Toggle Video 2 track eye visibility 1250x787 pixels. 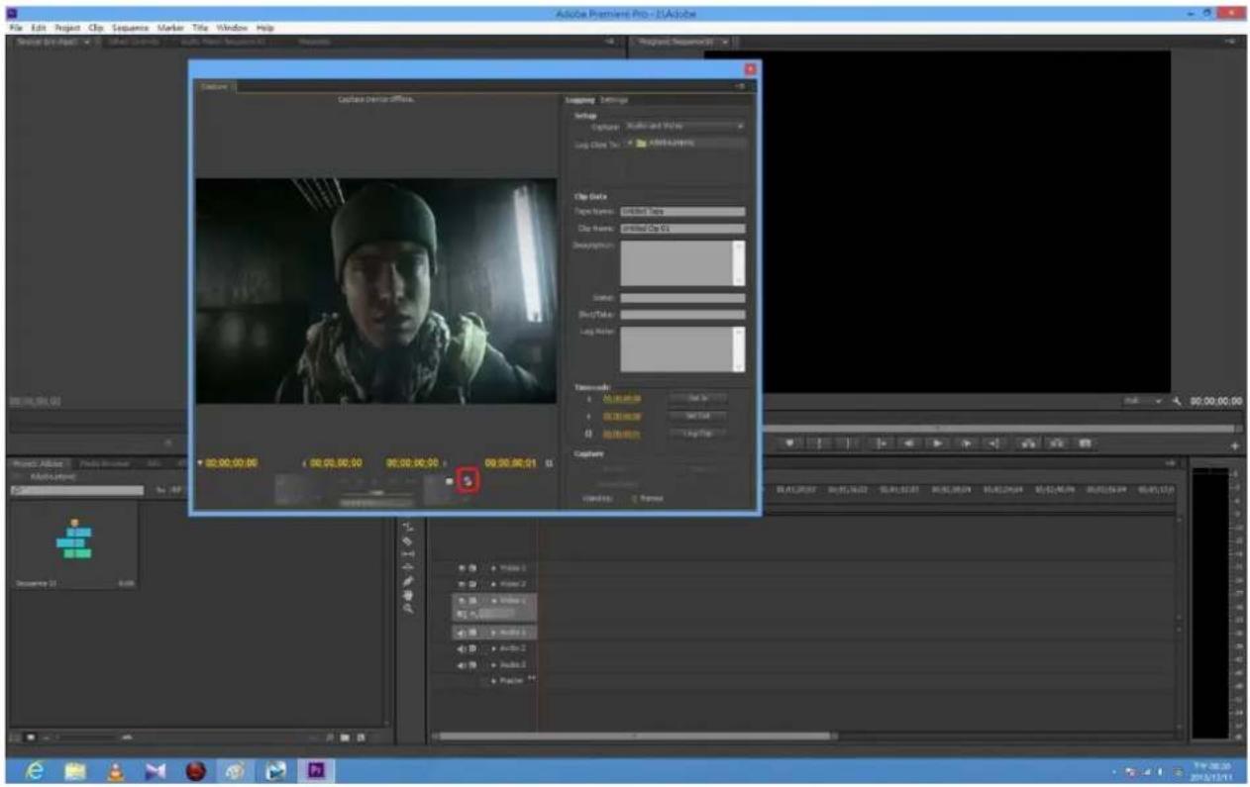coord(461,584)
